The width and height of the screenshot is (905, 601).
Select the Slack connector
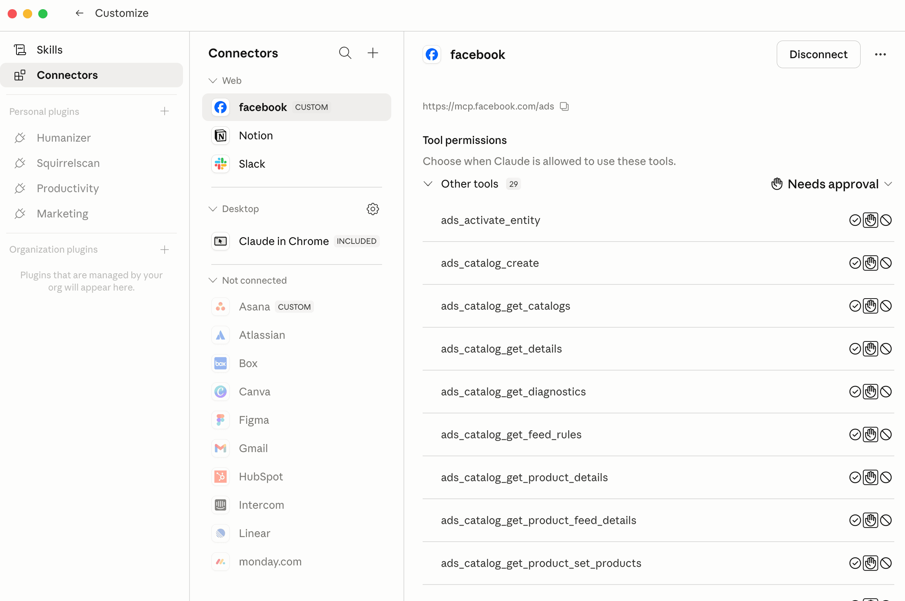click(x=296, y=164)
